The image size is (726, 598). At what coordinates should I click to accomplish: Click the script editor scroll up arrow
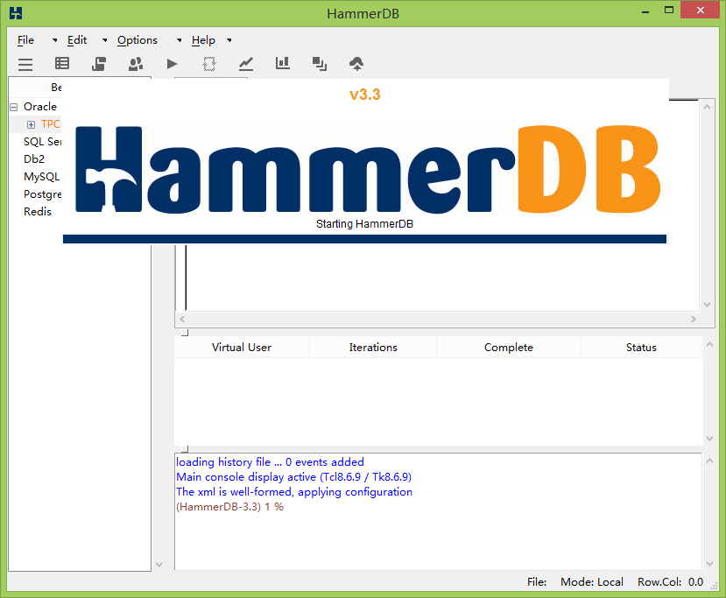pyautogui.click(x=707, y=107)
